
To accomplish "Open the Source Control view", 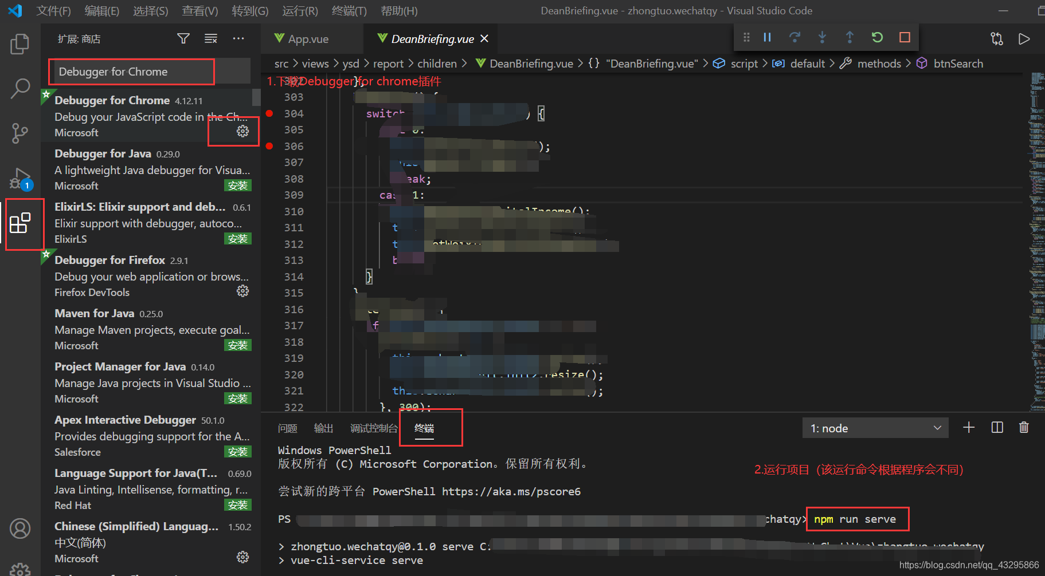I will tap(20, 133).
